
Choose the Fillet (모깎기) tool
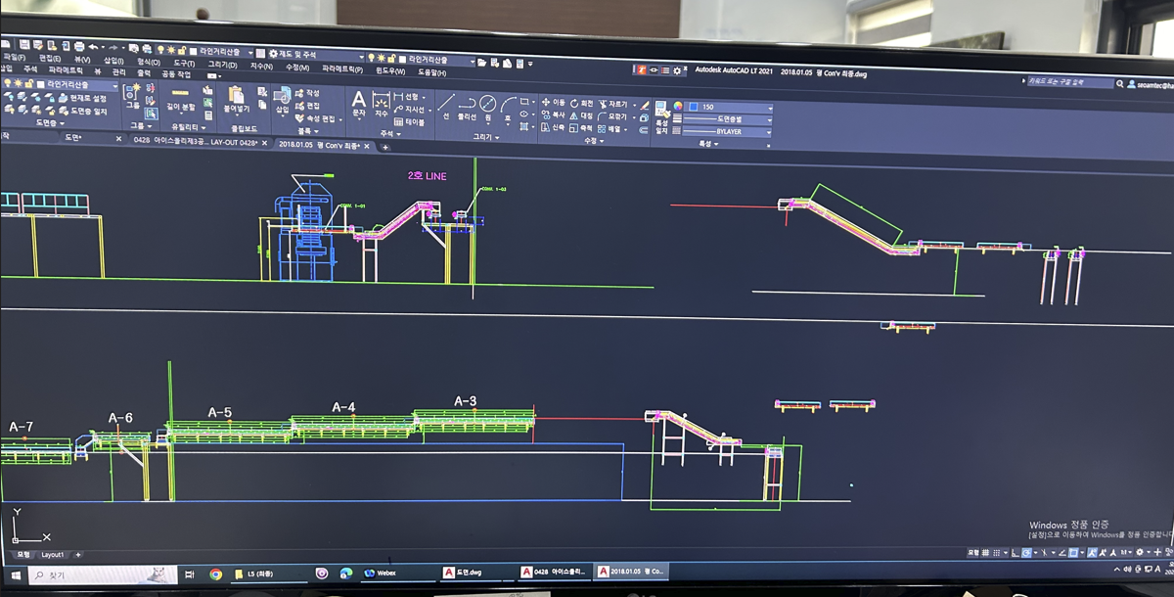tap(613, 116)
